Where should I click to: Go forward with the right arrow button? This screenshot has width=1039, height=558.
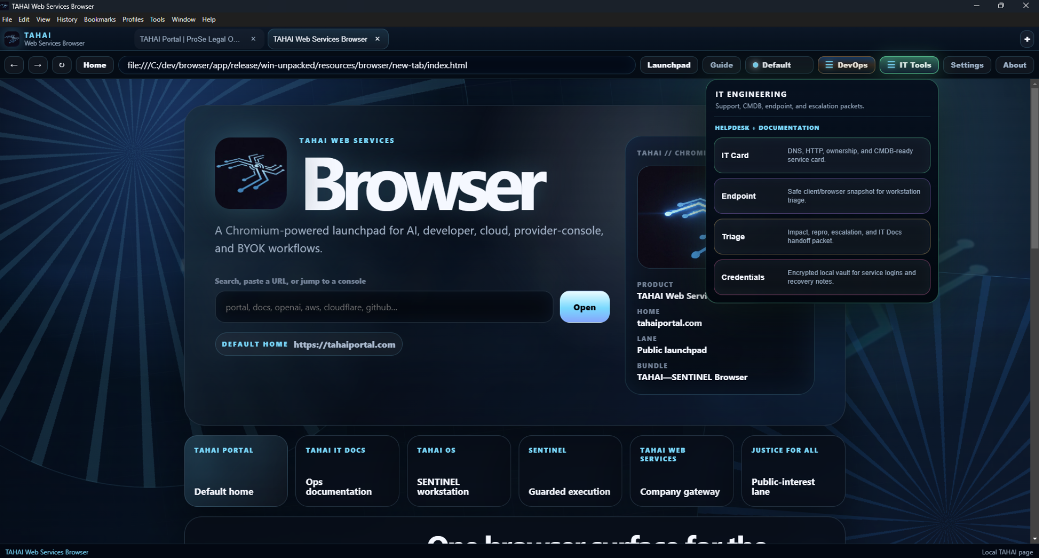click(38, 65)
